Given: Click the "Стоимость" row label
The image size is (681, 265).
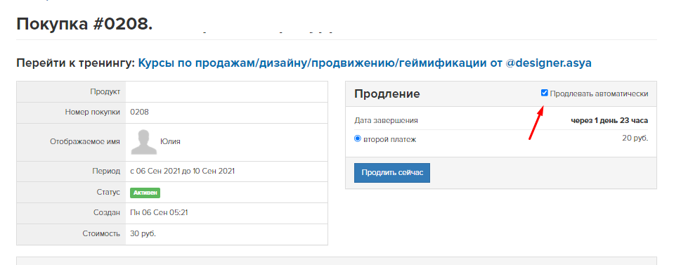Looking at the screenshot, I should [x=101, y=234].
